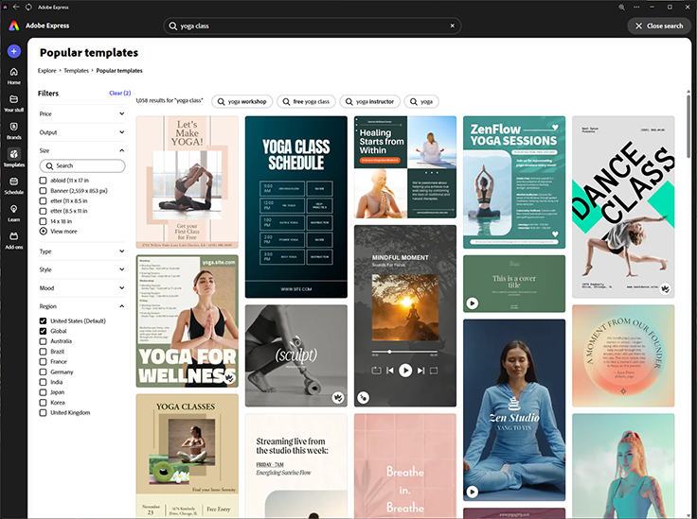This screenshot has height=519, width=697.
Task: Collapse the Region filter section
Action: (x=122, y=306)
